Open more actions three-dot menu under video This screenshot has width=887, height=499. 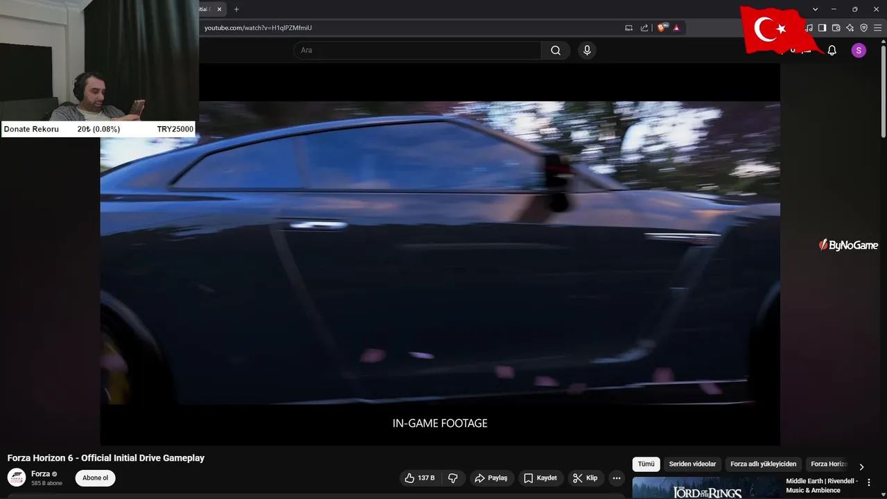617,478
